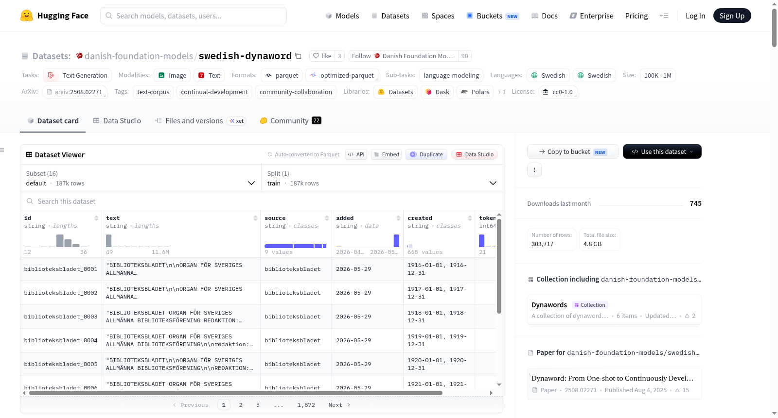Open the left sidebar toggle icon
This screenshot has height=418, width=778.
pos(2,150)
